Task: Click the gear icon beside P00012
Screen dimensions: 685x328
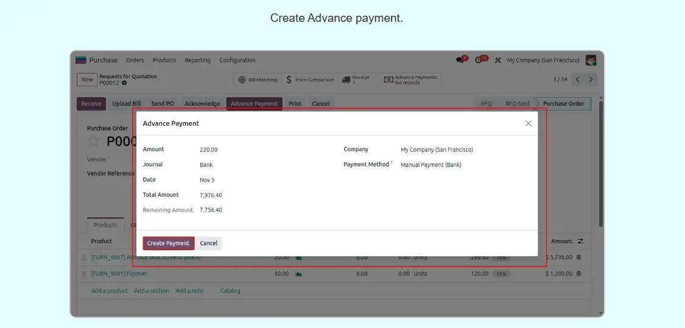Action: click(x=125, y=83)
